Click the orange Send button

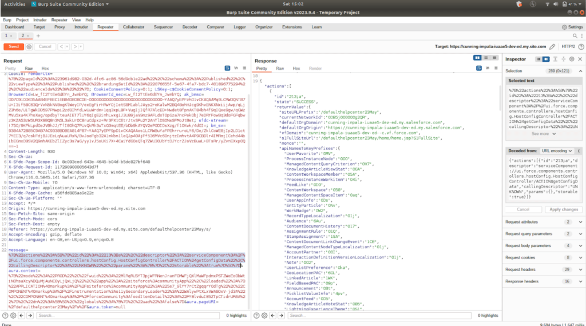pyautogui.click(x=14, y=47)
